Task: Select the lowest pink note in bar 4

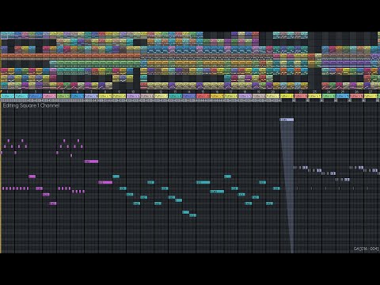Action: (53, 203)
